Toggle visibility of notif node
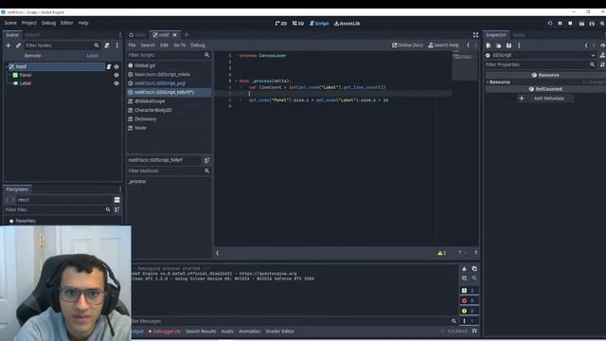Viewport: 606px width, 341px height. 116,66
